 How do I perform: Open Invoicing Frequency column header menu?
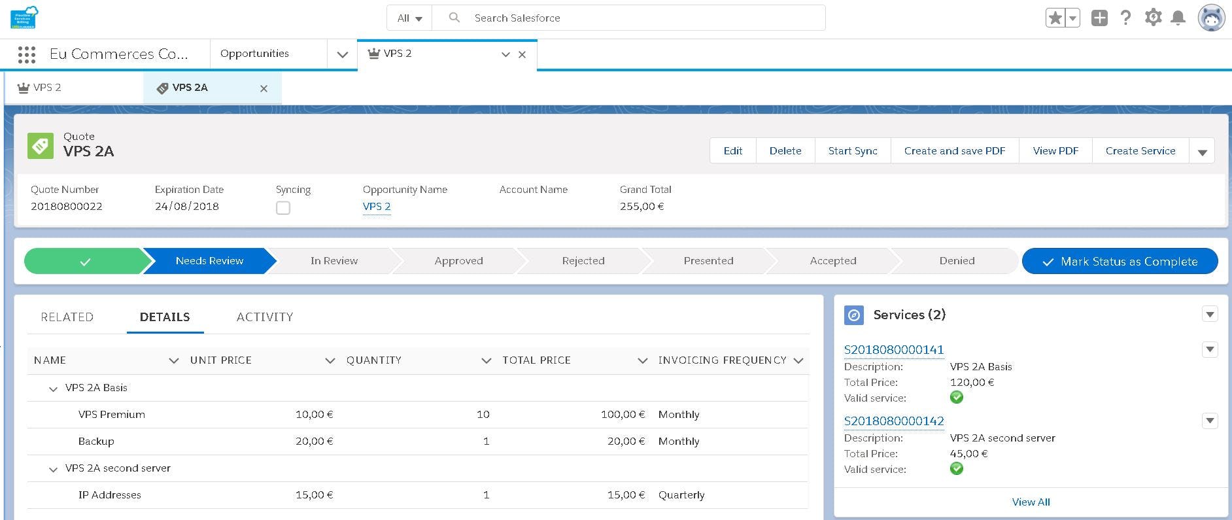[798, 360]
